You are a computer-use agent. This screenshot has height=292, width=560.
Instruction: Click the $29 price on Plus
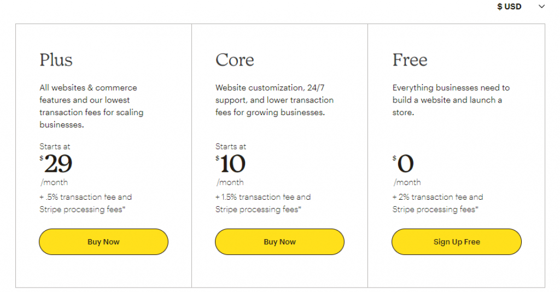pos(57,164)
